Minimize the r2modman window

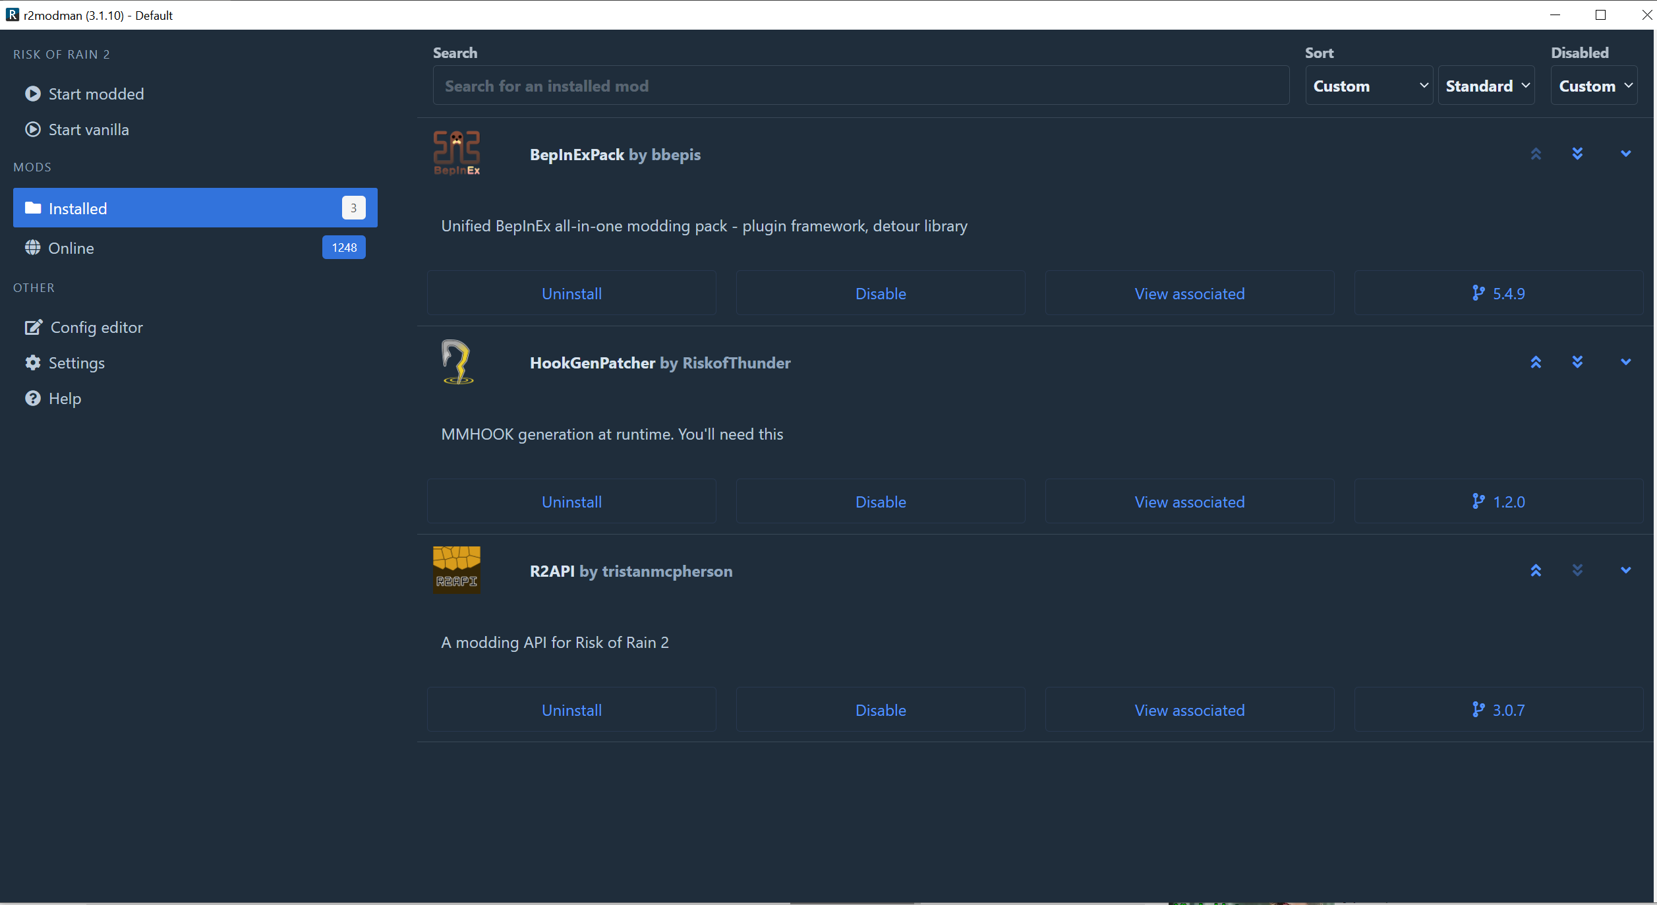tap(1555, 15)
